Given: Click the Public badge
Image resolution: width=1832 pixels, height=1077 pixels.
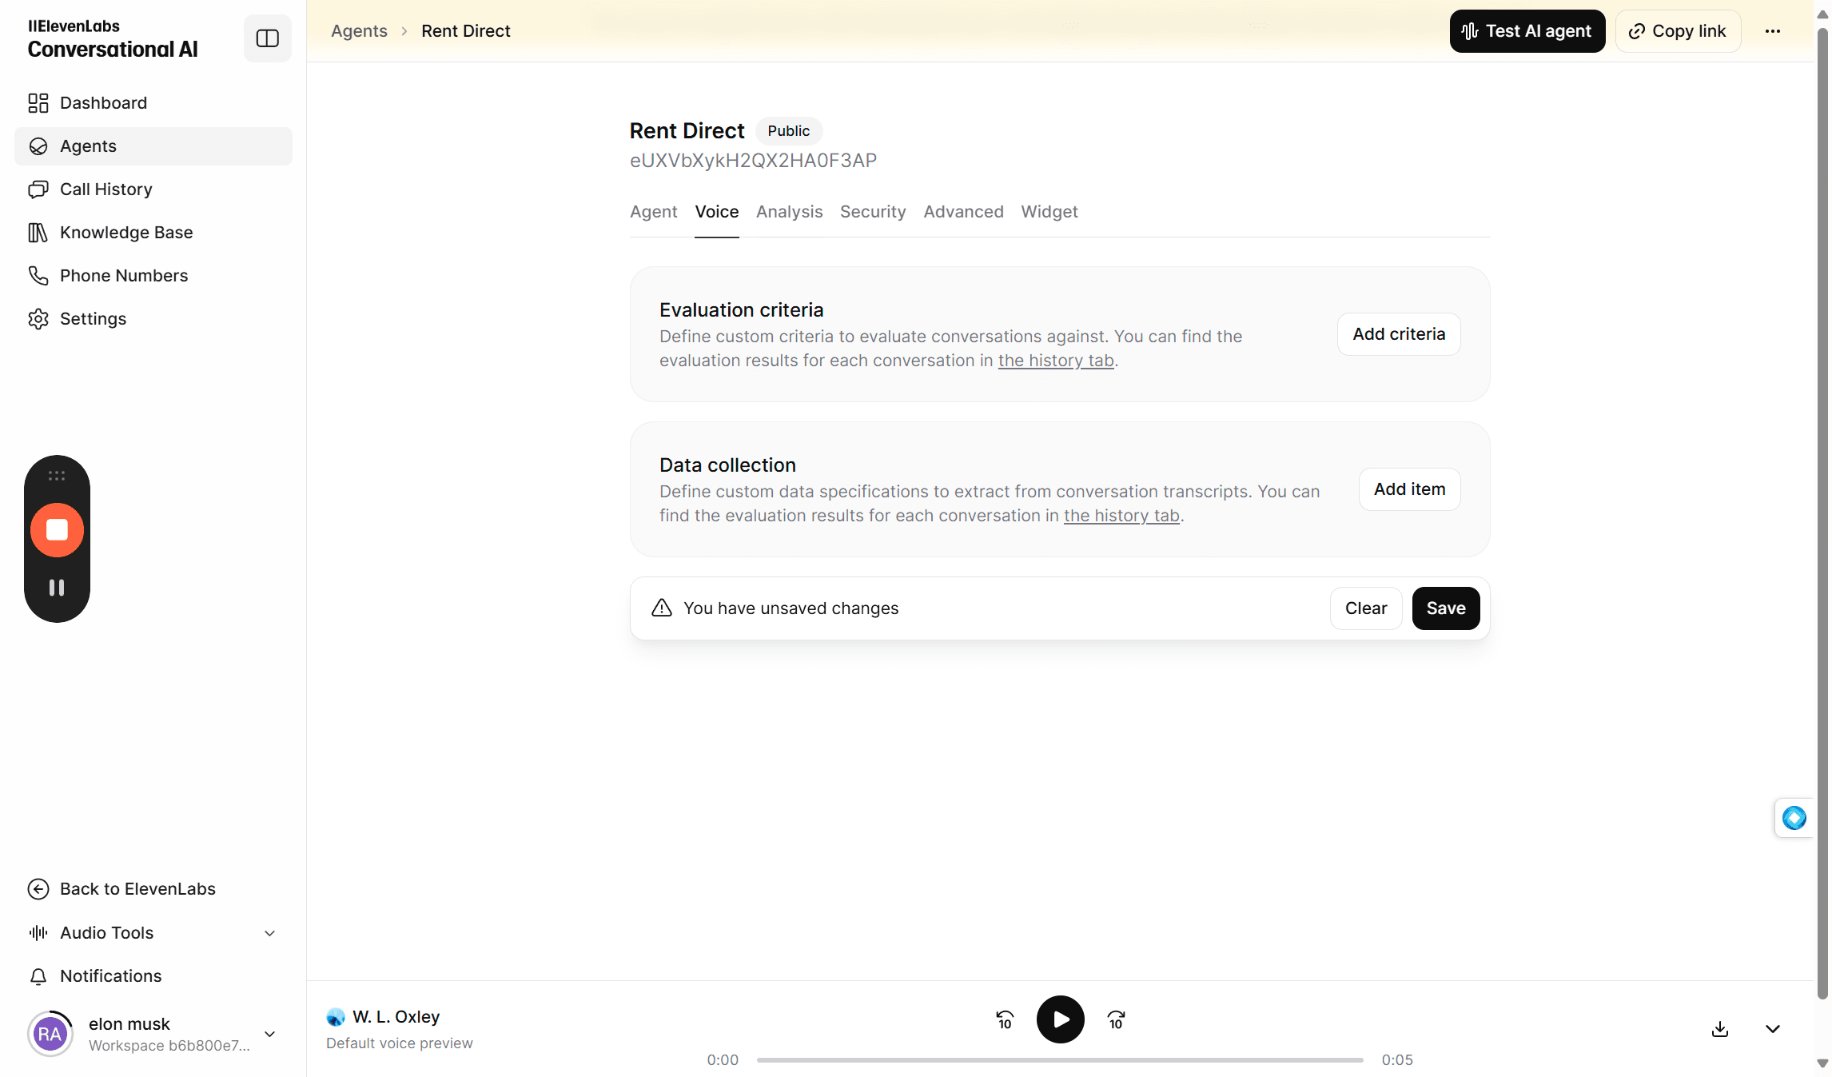Looking at the screenshot, I should [x=789, y=131].
